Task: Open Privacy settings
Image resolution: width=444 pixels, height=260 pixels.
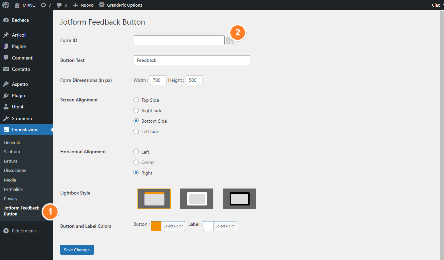Action: tap(11, 198)
